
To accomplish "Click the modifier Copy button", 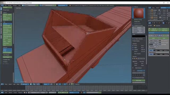I will (x=164, y=38).
